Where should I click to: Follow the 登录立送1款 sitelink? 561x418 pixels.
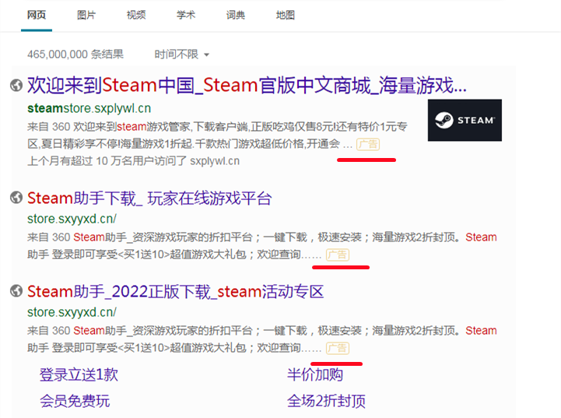79,375
